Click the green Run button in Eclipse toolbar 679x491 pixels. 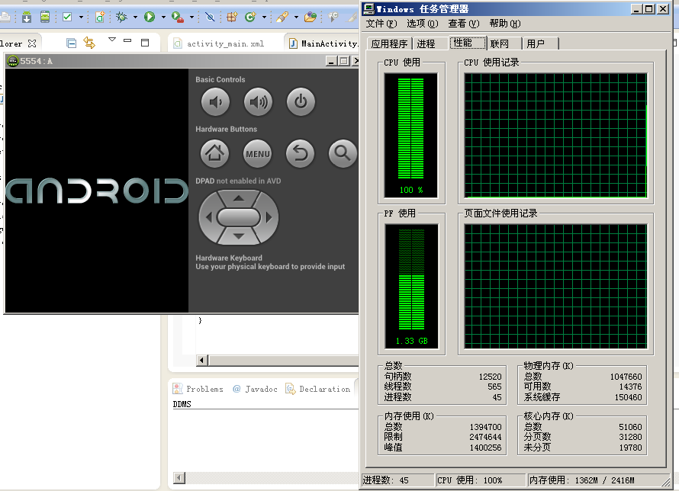click(x=150, y=17)
